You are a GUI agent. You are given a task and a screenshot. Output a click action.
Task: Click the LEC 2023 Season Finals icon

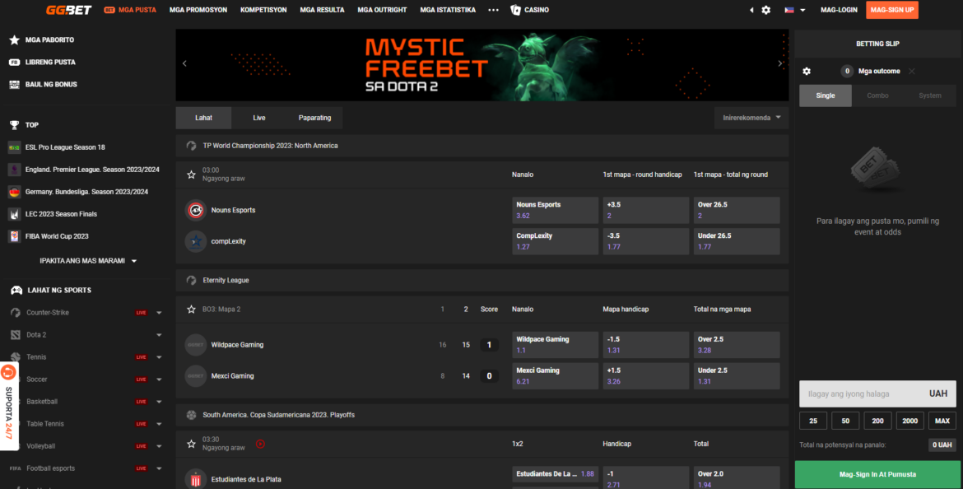coord(14,214)
